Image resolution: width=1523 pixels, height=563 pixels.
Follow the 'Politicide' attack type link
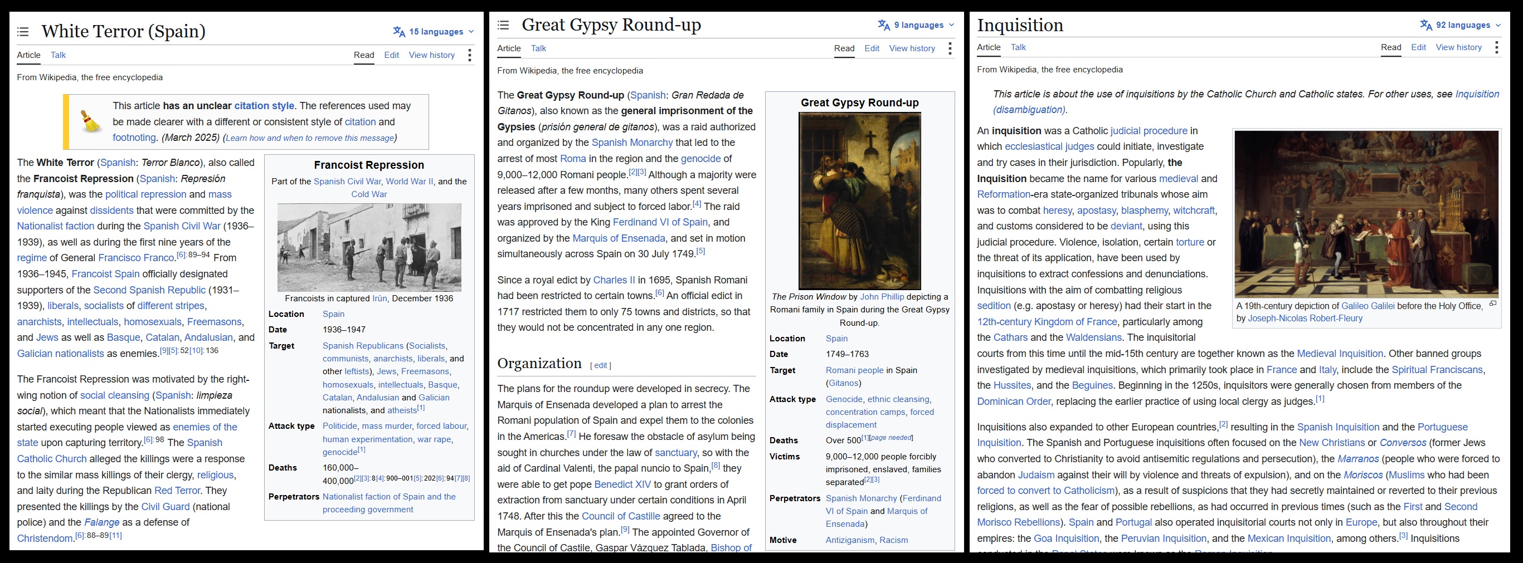point(340,426)
